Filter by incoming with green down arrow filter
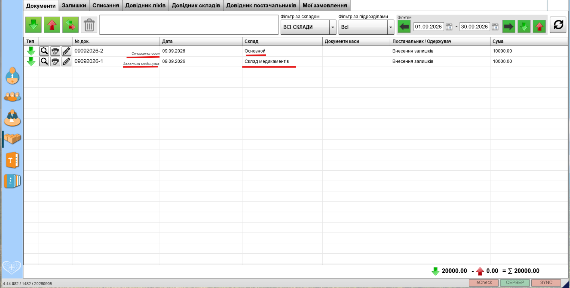The width and height of the screenshot is (570, 288). [524, 27]
